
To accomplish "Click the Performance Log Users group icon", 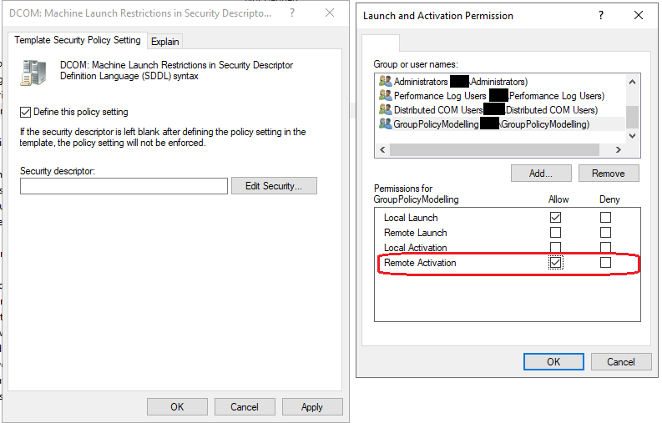I will pyautogui.click(x=385, y=96).
